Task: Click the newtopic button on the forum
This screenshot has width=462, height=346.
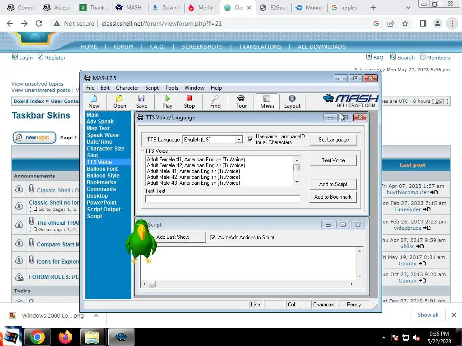Action: tap(34, 137)
